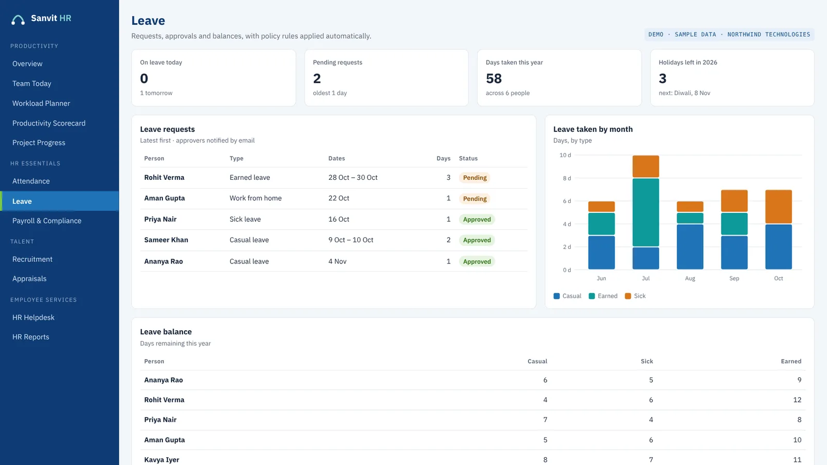Select Rohit Verma in Leave requests
This screenshot has height=465, width=827.
pos(164,177)
